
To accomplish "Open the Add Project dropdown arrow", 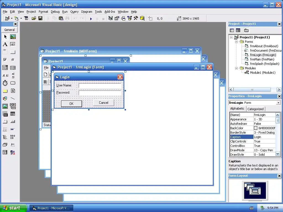I will (x=12, y=18).
